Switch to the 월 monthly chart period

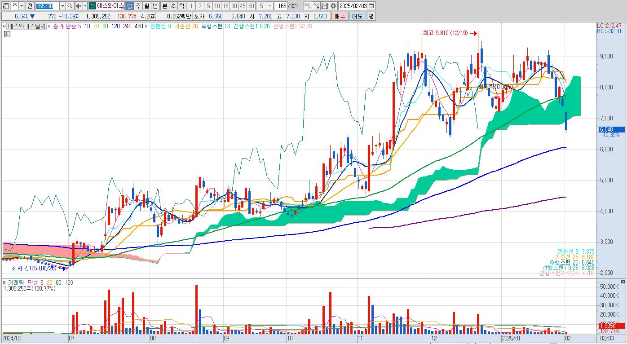coord(146,6)
